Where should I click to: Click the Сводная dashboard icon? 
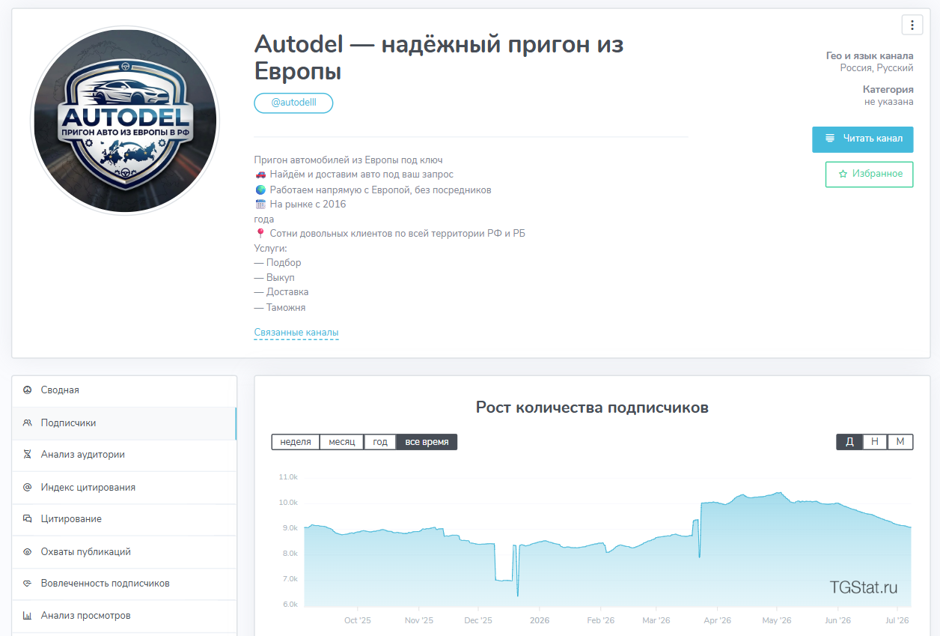[x=27, y=390]
